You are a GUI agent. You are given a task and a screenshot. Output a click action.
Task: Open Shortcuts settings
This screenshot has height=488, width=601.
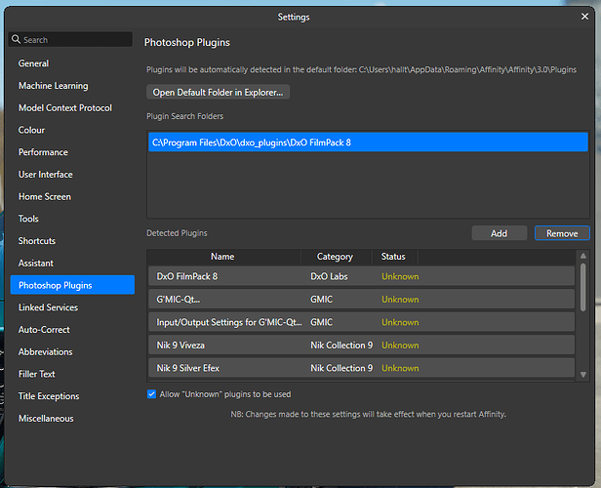37,241
